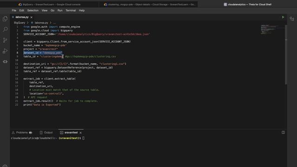Click BigQuery in the breadcrumb path
This screenshot has width=297, height=167.
(19, 23)
